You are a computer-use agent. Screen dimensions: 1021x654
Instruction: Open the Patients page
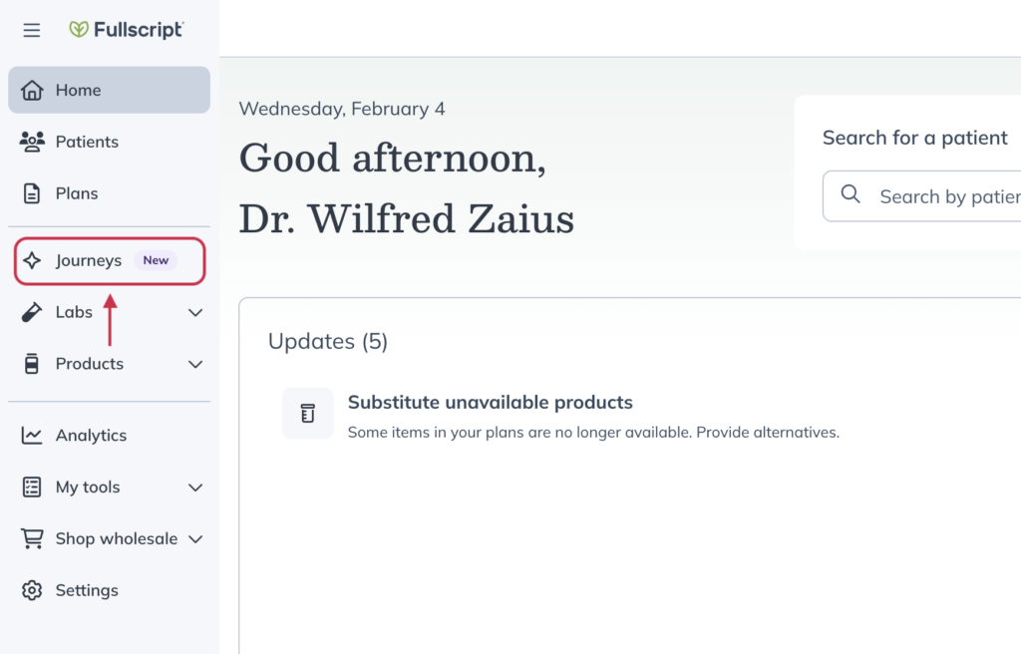point(88,142)
